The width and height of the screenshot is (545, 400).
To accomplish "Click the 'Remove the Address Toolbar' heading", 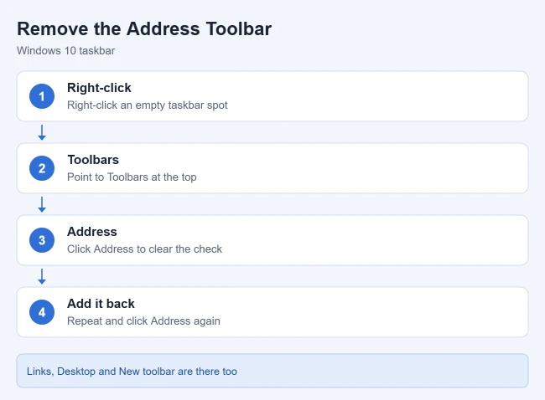I will click(x=144, y=28).
